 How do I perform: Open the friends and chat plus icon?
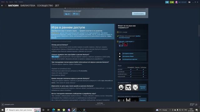coord(196,105)
